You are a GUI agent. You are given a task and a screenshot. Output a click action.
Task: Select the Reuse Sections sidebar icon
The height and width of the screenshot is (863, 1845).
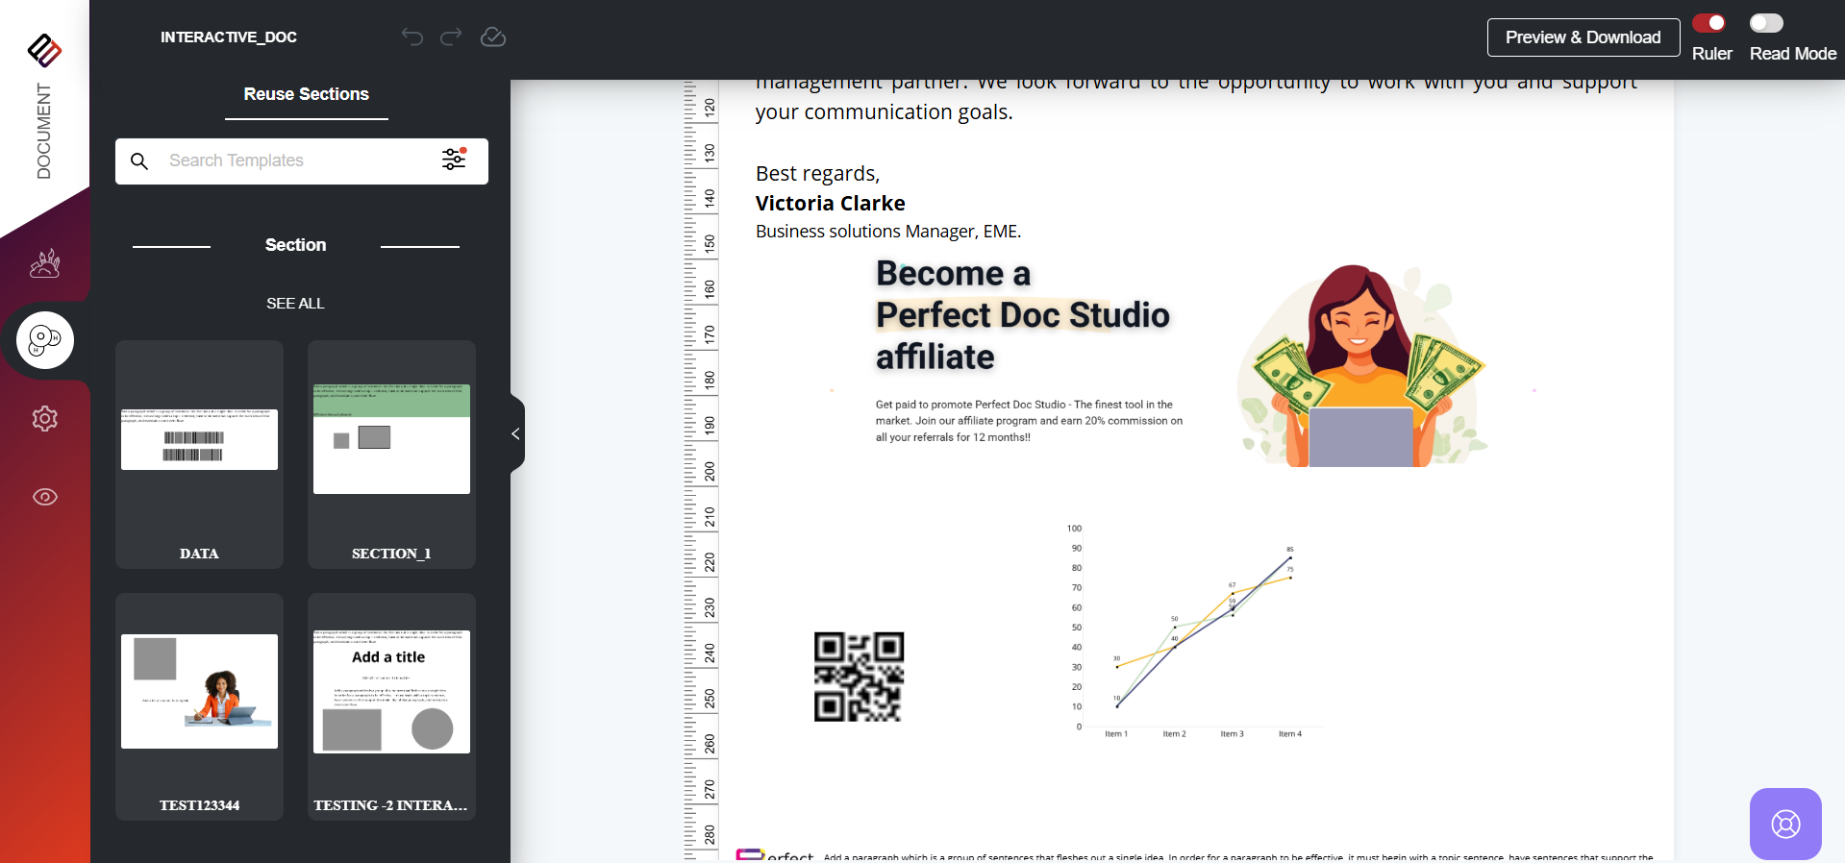(44, 340)
